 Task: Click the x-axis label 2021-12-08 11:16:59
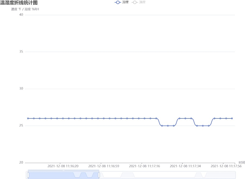coord(104,166)
